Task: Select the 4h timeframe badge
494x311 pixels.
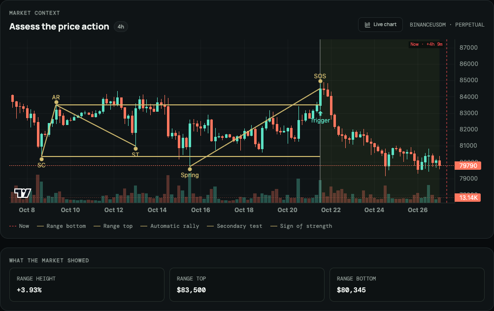Action: [121, 27]
